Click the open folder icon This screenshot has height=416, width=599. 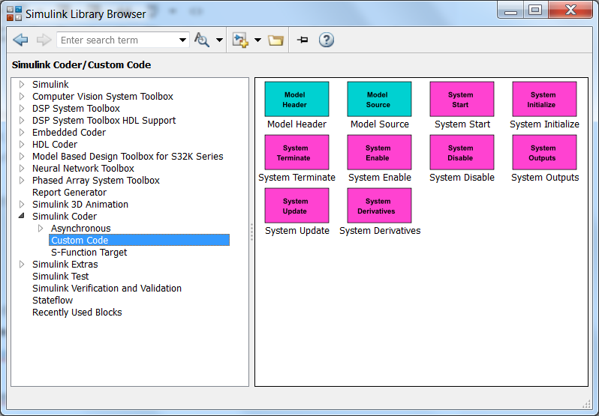(275, 40)
